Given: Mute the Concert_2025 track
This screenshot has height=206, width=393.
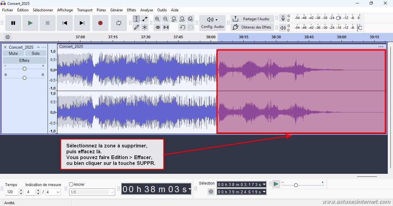Looking at the screenshot, I should point(13,53).
